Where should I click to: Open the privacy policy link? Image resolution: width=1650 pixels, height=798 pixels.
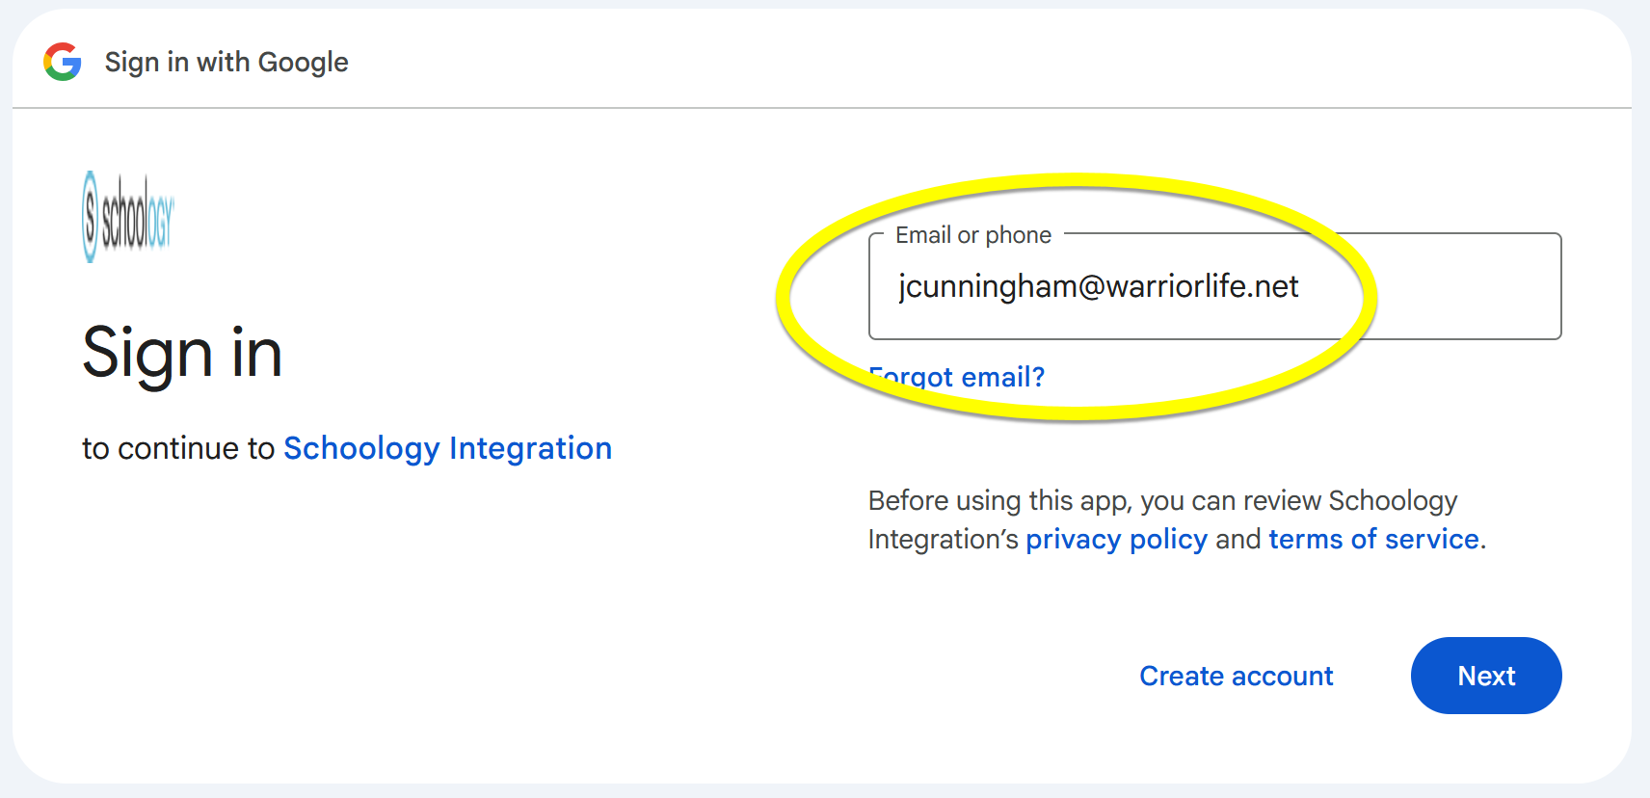pos(1115,539)
